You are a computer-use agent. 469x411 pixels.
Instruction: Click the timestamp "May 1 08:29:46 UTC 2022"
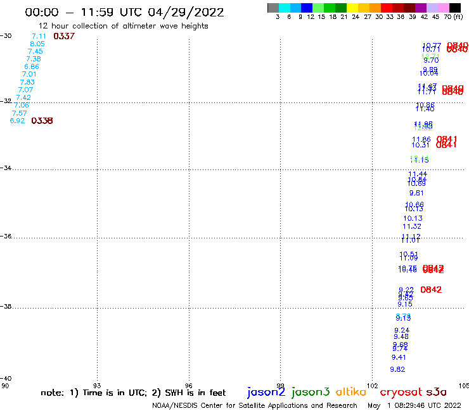tap(414, 406)
